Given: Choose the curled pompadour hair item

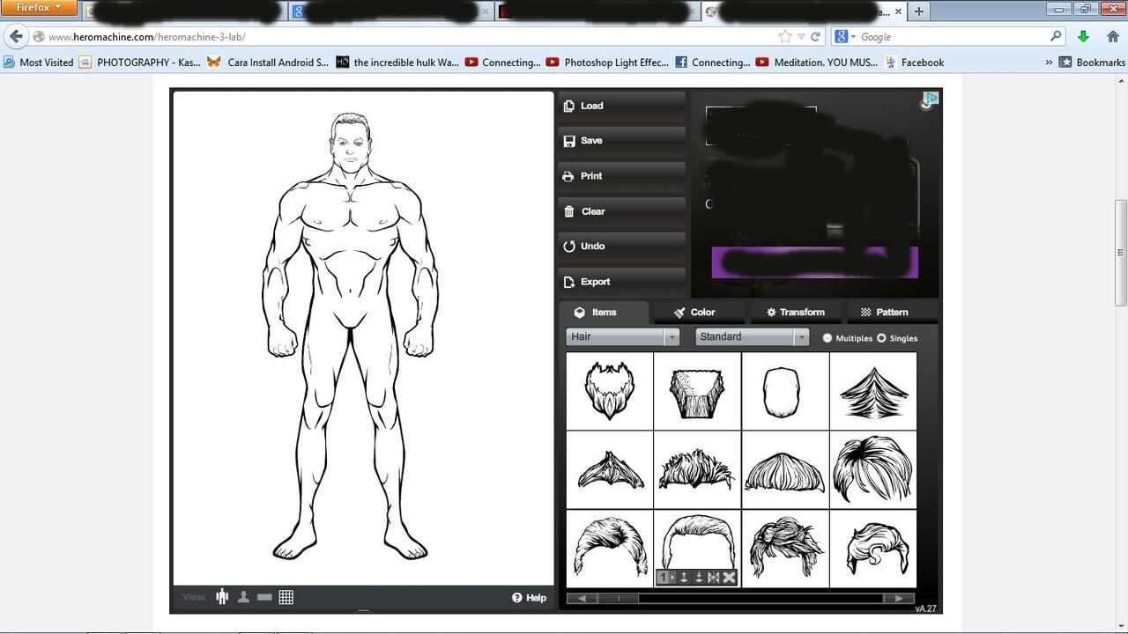Looking at the screenshot, I should click(872, 548).
